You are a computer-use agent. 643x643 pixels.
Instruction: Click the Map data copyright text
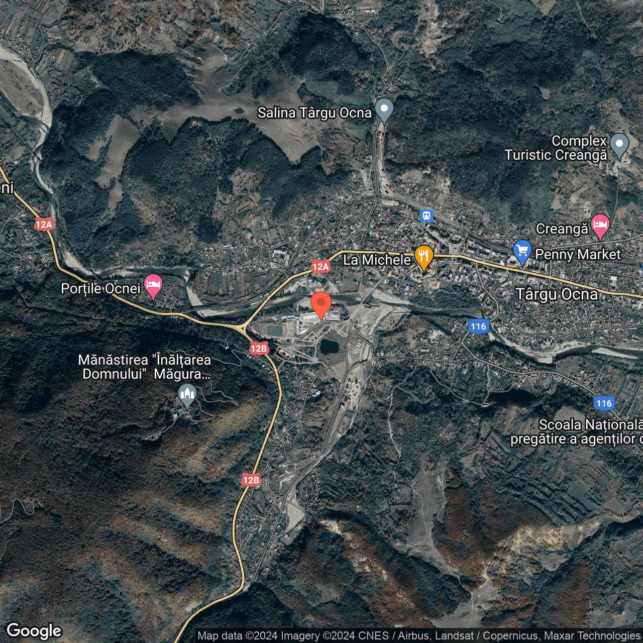click(419, 636)
